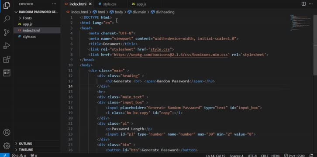Click Ln 14, Col 15 in status bar
The width and height of the screenshot is (317, 157).
pos(216,156)
